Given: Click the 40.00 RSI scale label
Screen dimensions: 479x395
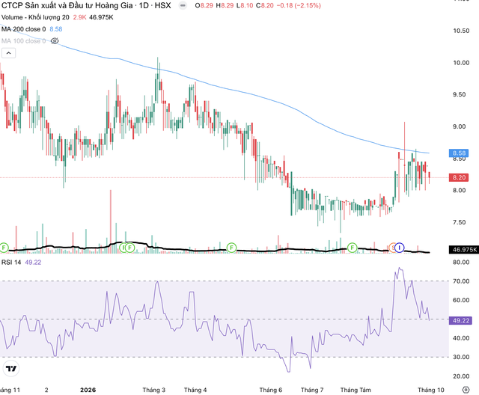Looking at the screenshot, I should click(x=461, y=338).
